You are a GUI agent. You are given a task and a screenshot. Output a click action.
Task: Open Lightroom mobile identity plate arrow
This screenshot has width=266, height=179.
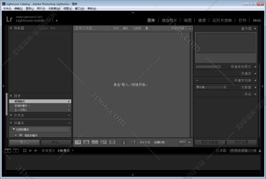point(57,21)
